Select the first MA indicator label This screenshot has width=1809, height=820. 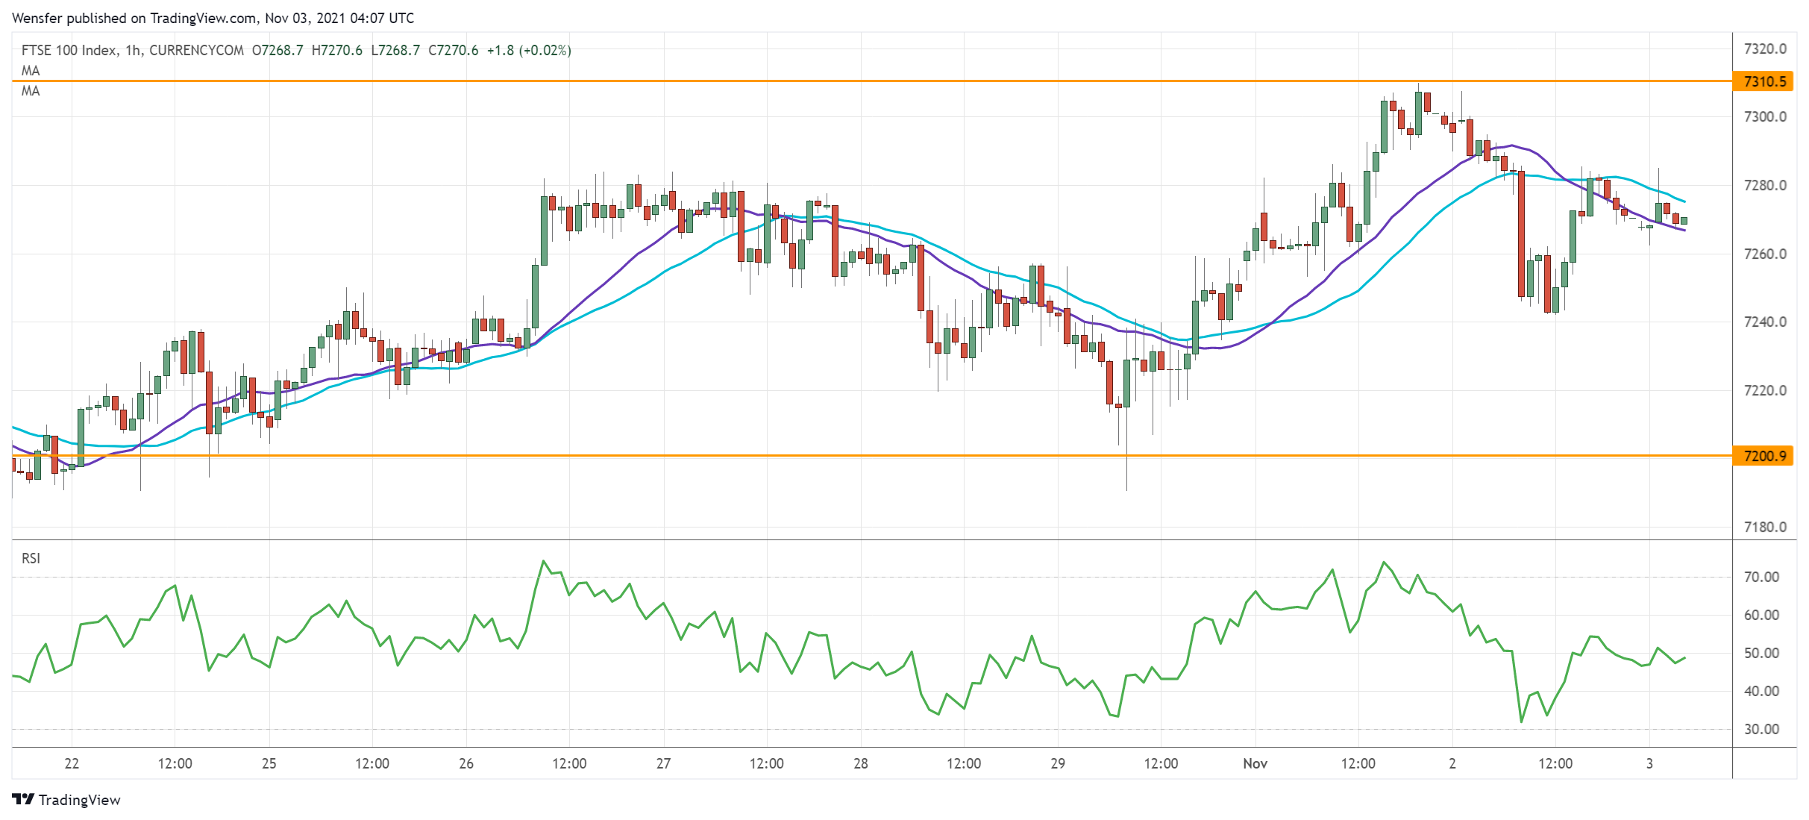31,71
